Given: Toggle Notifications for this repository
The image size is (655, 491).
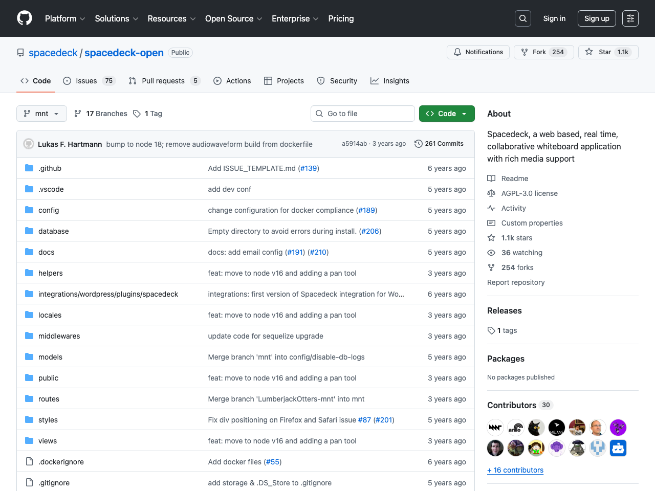Looking at the screenshot, I should point(478,52).
